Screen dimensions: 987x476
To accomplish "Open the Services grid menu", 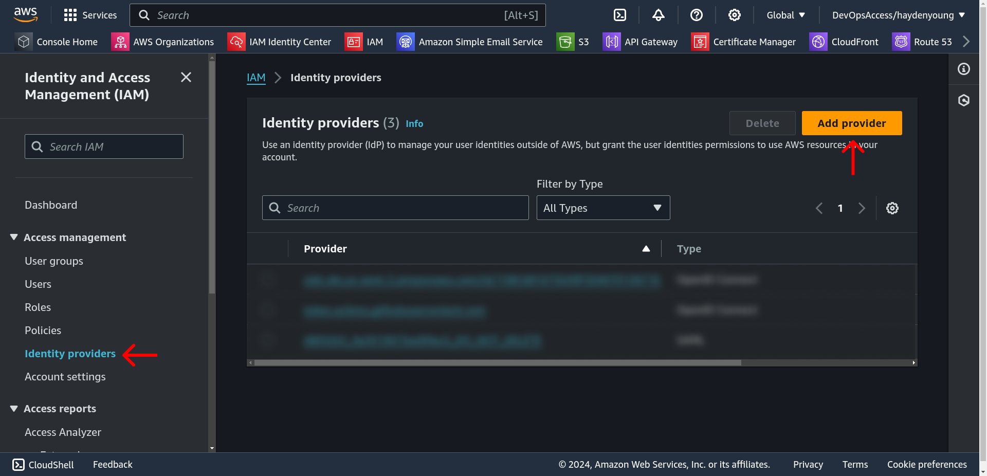I will click(x=90, y=15).
